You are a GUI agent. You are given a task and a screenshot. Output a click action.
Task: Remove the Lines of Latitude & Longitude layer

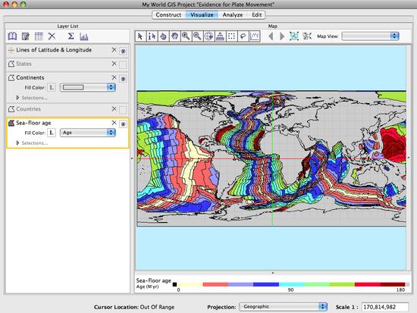click(114, 50)
